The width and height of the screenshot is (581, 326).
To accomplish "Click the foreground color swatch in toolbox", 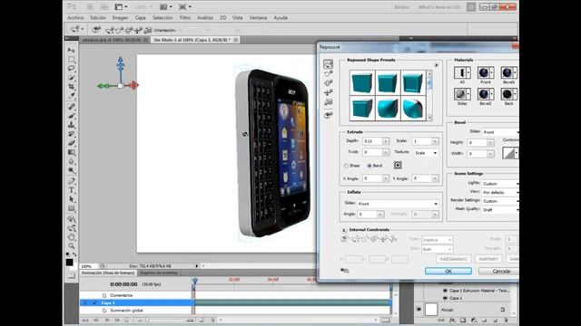I will click(69, 262).
